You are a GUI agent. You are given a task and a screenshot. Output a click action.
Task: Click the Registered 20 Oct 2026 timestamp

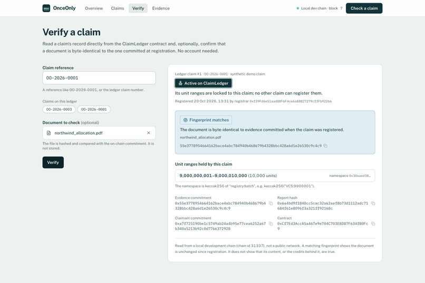coord(202,101)
